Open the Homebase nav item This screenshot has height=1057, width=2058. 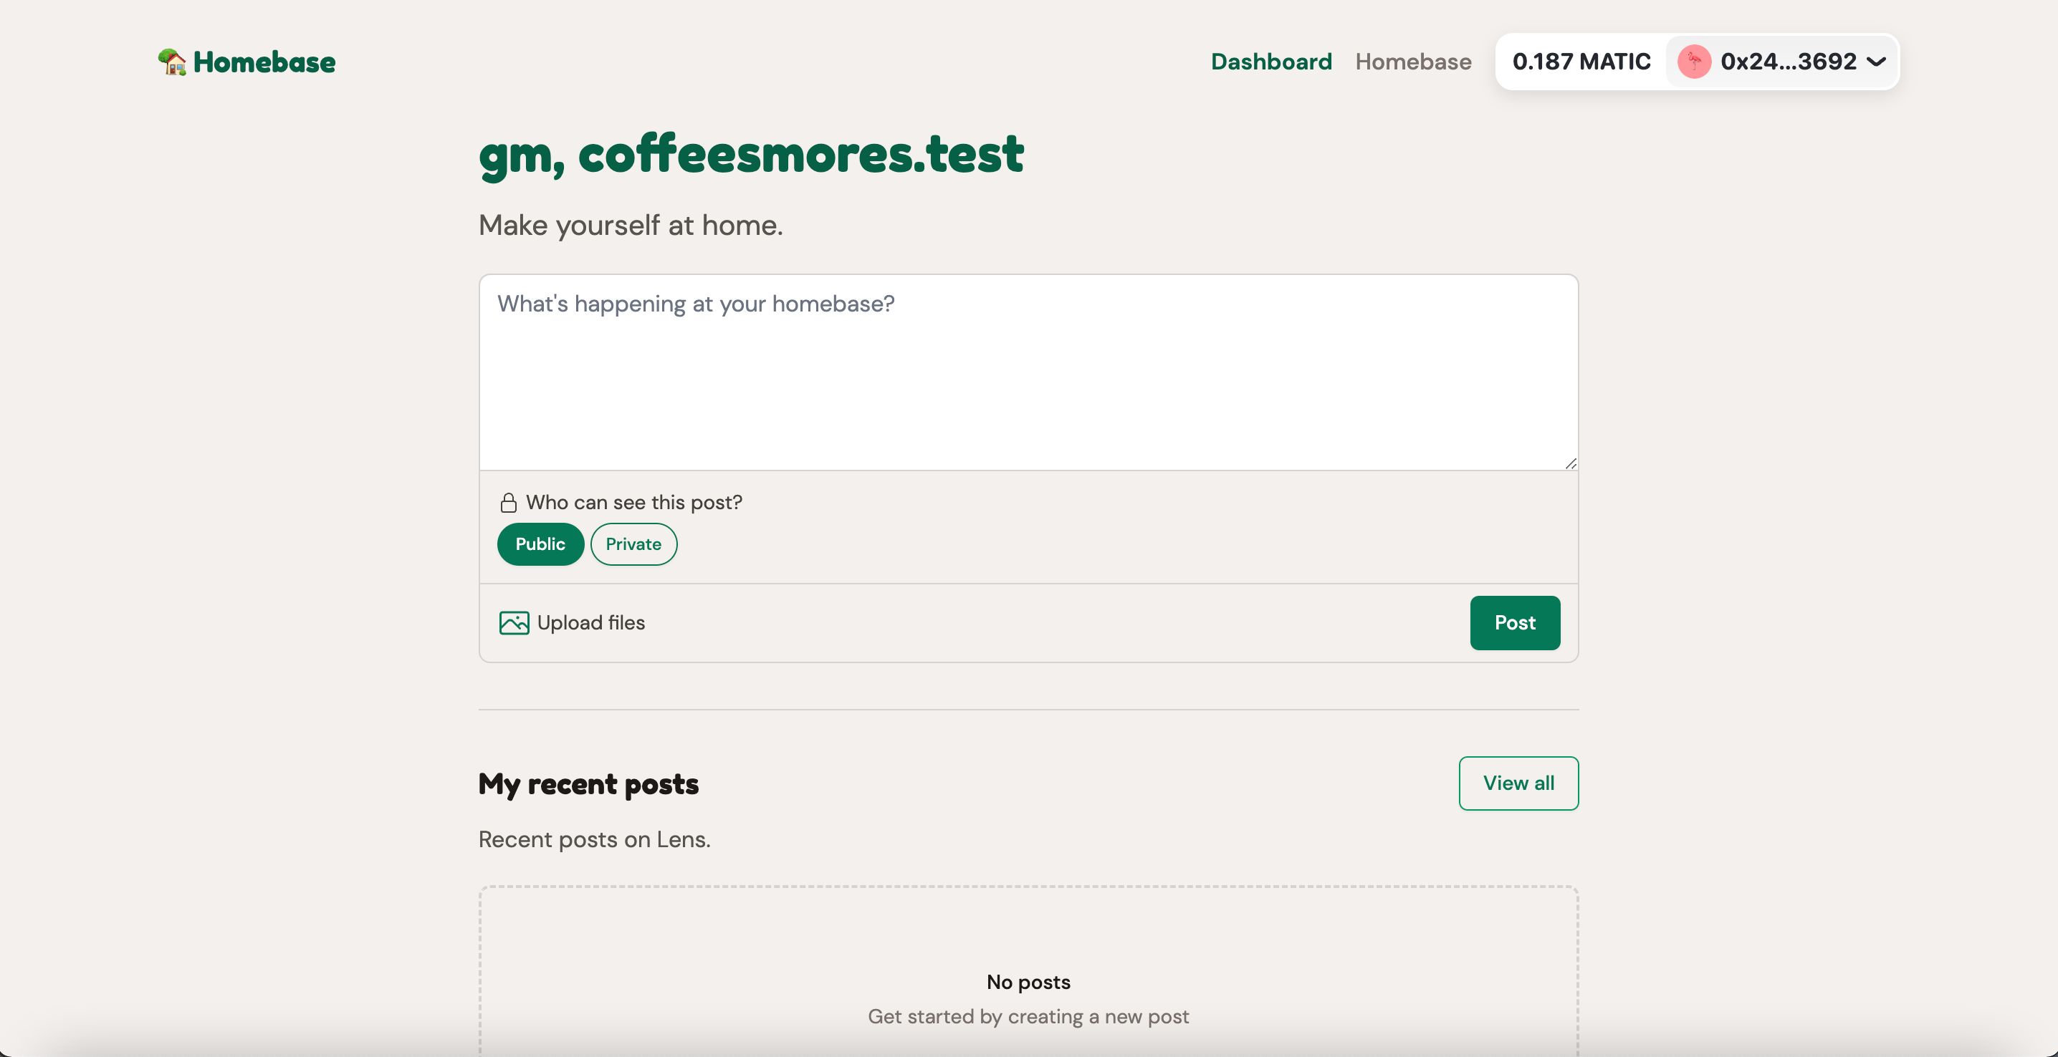click(1413, 62)
